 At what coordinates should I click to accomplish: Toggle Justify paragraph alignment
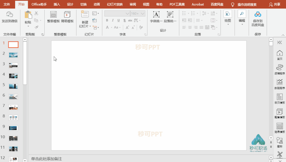[x=201, y=27]
